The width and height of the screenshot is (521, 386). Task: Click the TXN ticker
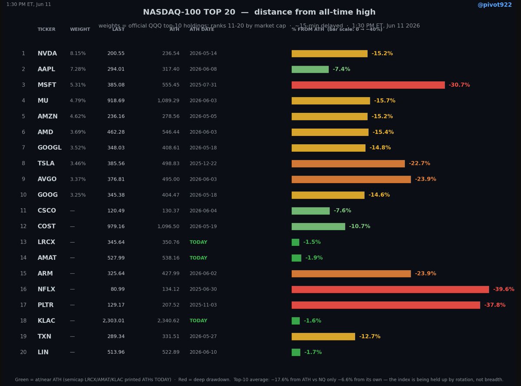[44, 337]
